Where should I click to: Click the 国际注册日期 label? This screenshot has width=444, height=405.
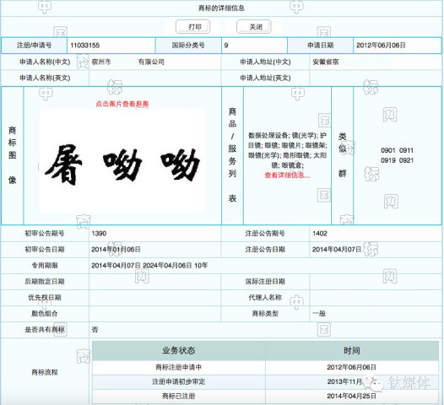(265, 282)
